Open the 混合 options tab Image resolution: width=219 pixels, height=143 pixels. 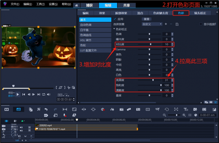(x=140, y=13)
